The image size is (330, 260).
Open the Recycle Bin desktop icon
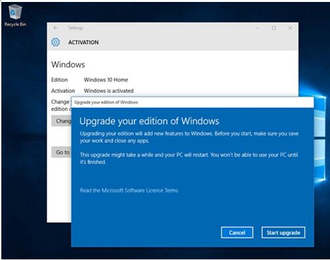tap(15, 16)
